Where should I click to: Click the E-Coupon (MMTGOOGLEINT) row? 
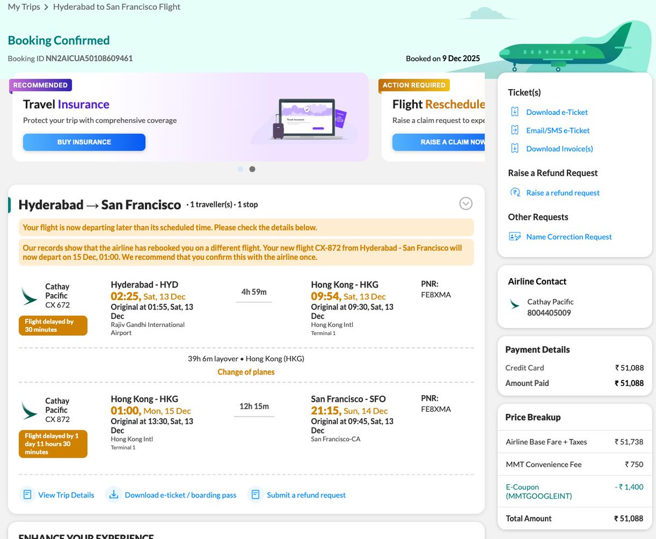(575, 491)
